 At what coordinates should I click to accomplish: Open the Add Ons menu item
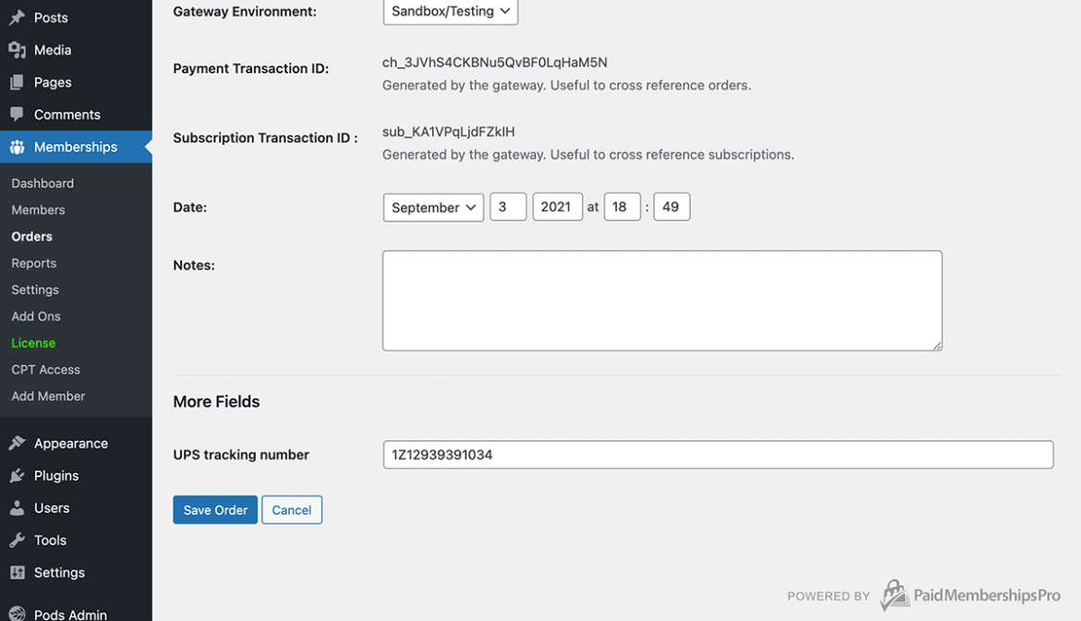click(x=35, y=316)
